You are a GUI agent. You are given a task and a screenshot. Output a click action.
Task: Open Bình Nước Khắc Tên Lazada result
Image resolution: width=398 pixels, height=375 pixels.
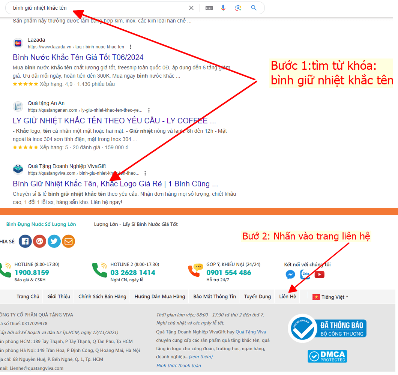coord(78,57)
